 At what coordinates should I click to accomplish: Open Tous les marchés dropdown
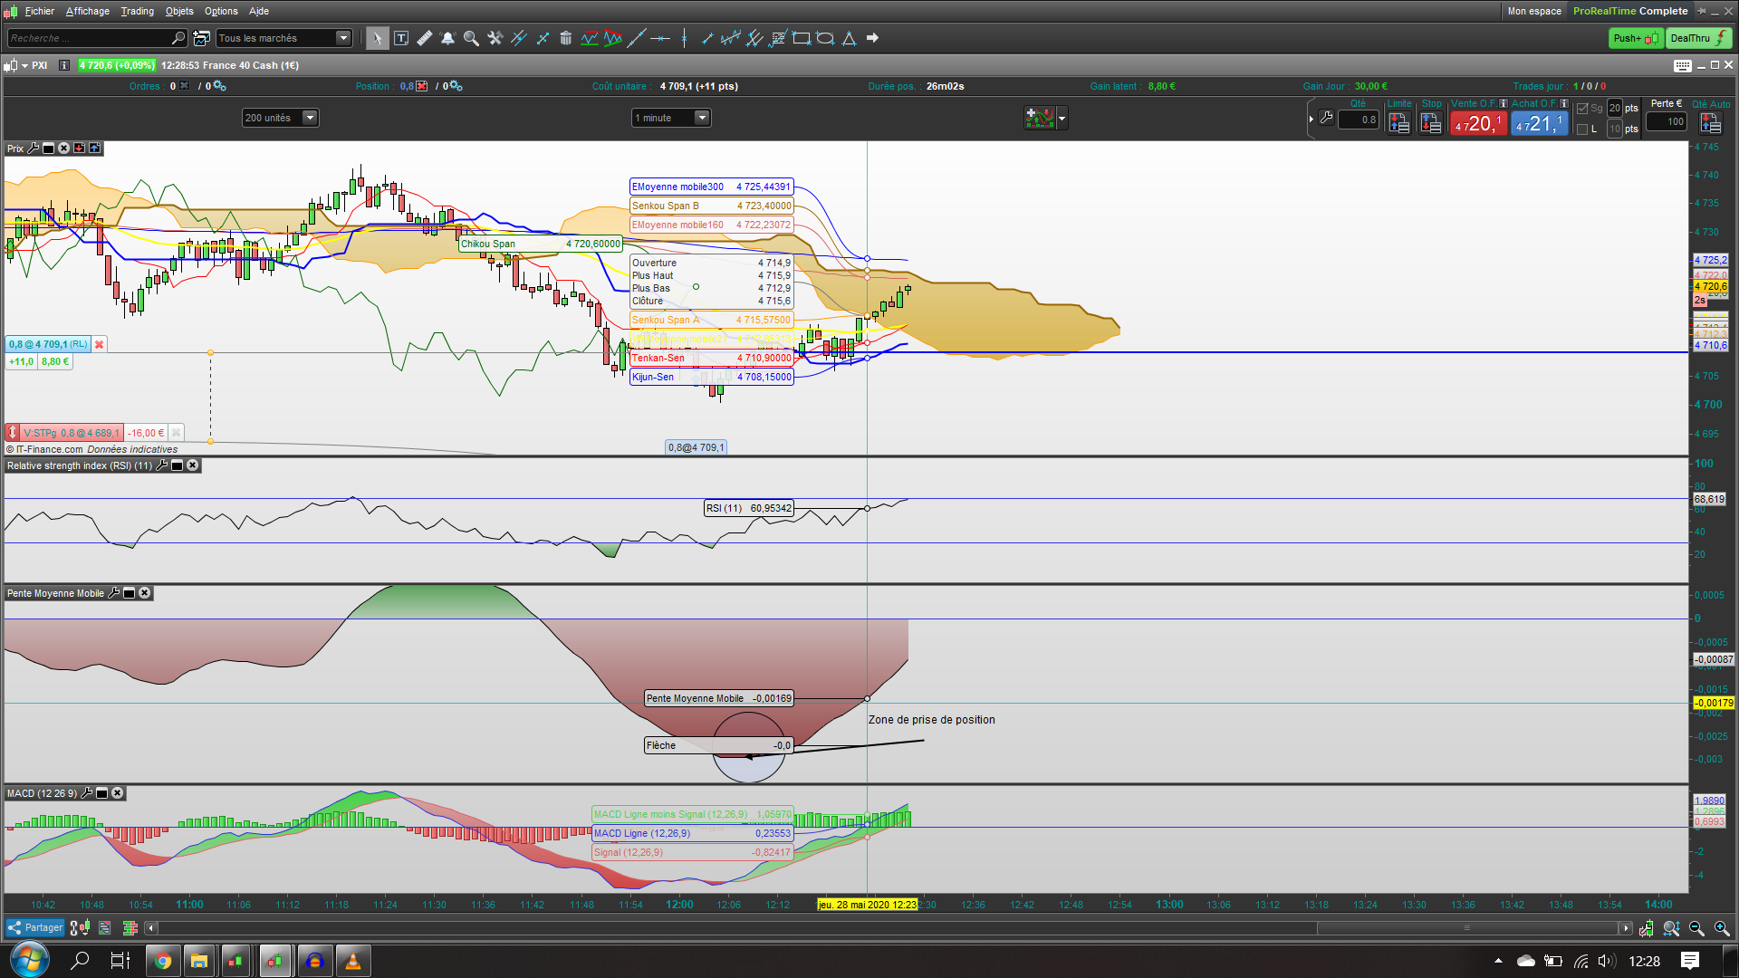pyautogui.click(x=343, y=38)
